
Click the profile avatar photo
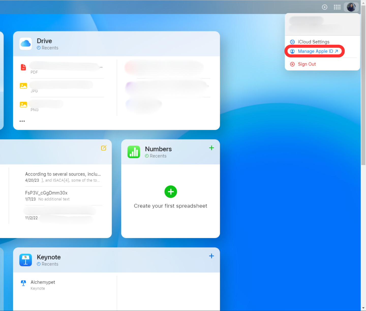[351, 7]
